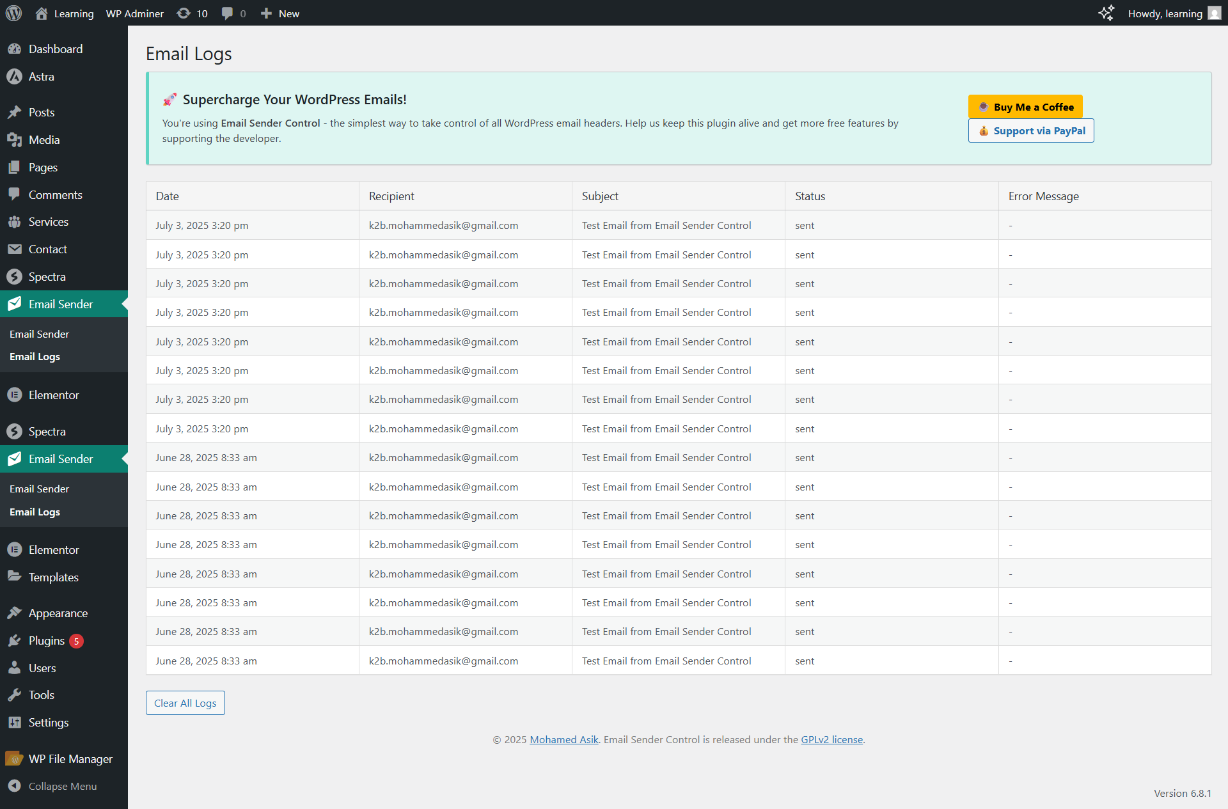Click the Email Logs page heading
1228x809 pixels.
(189, 54)
